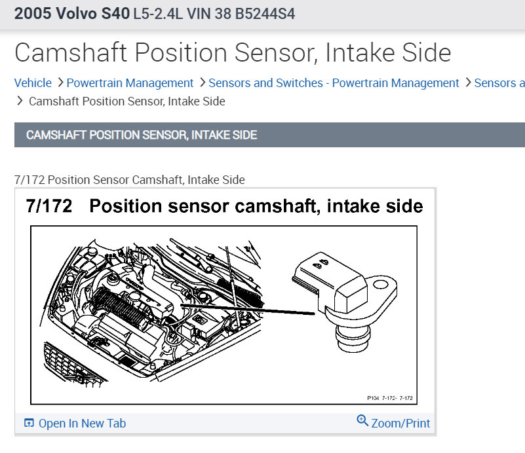Select Sensors and Switches - Powertrain Management link
525x453 pixels.
click(x=334, y=82)
